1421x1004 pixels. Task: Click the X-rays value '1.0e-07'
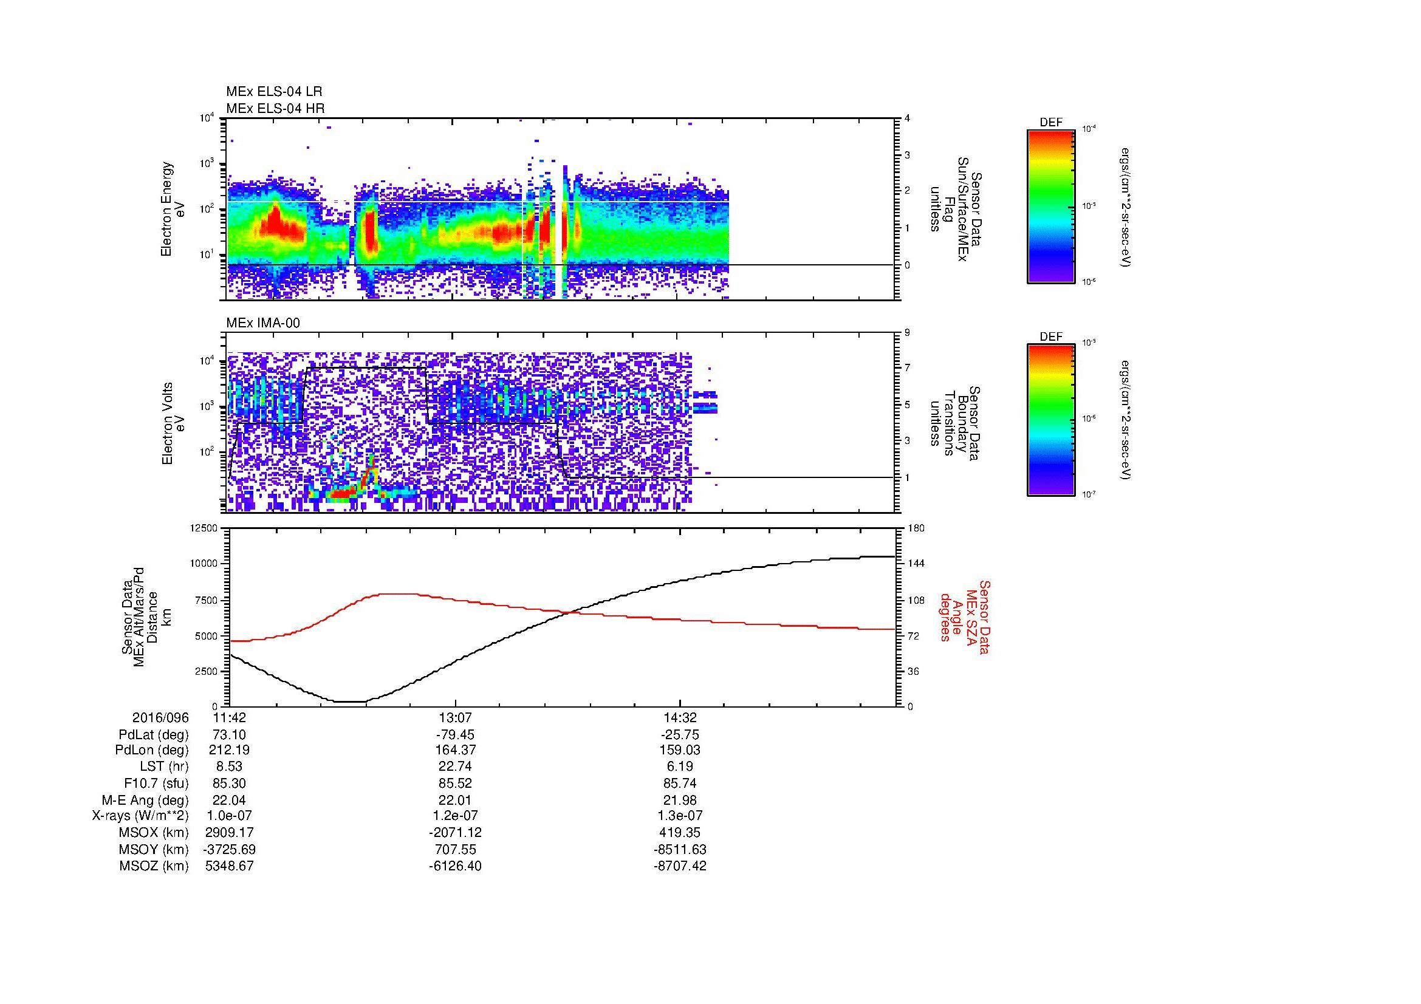(230, 816)
